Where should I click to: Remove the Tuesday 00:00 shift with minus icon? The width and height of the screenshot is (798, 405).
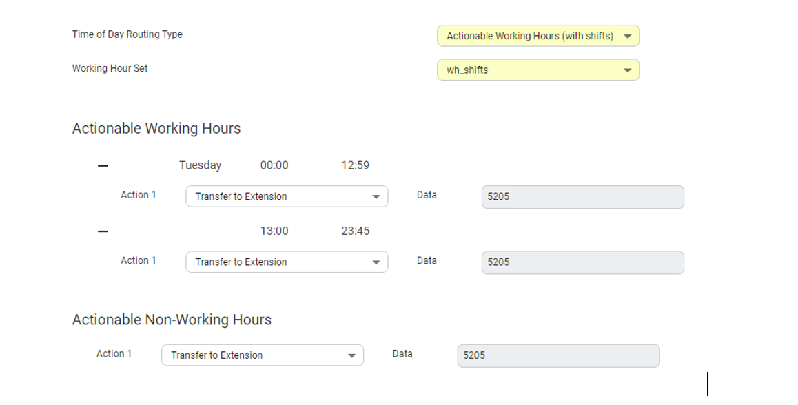coord(103,166)
